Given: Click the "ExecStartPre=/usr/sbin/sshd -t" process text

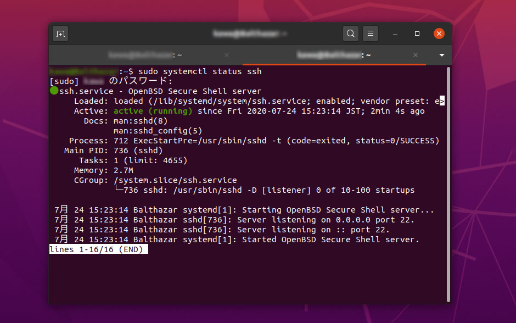Looking at the screenshot, I should (x=207, y=141).
